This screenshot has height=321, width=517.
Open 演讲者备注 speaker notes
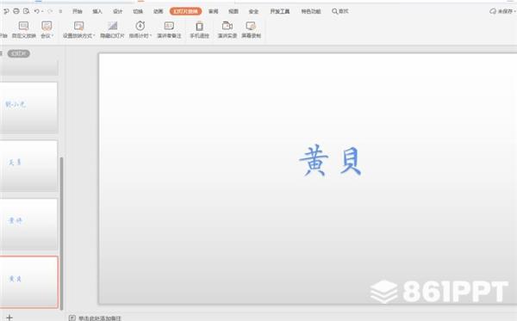(169, 29)
